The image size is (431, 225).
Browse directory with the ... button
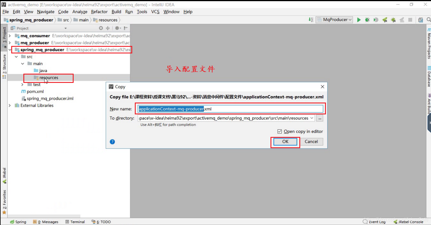click(x=320, y=118)
